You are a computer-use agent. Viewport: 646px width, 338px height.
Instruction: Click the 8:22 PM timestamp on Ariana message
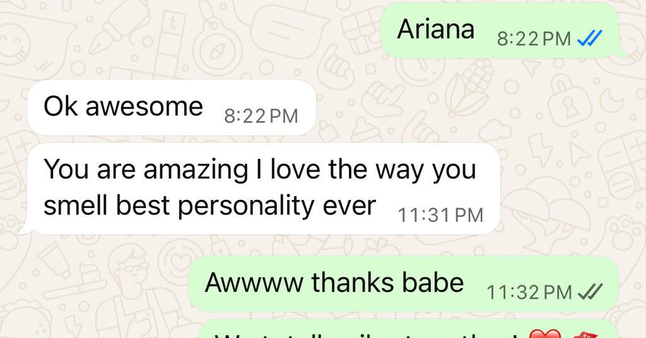pyautogui.click(x=534, y=39)
